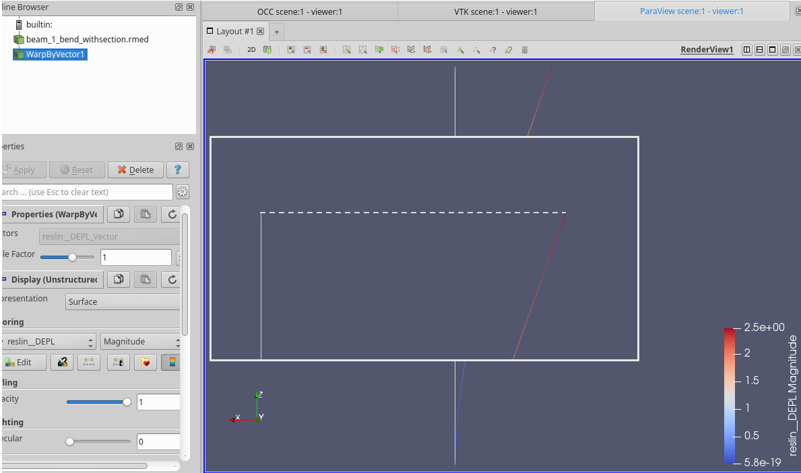Click the add selection (green plus) icon
The width and height of the screenshot is (801, 473).
pyautogui.click(x=290, y=50)
